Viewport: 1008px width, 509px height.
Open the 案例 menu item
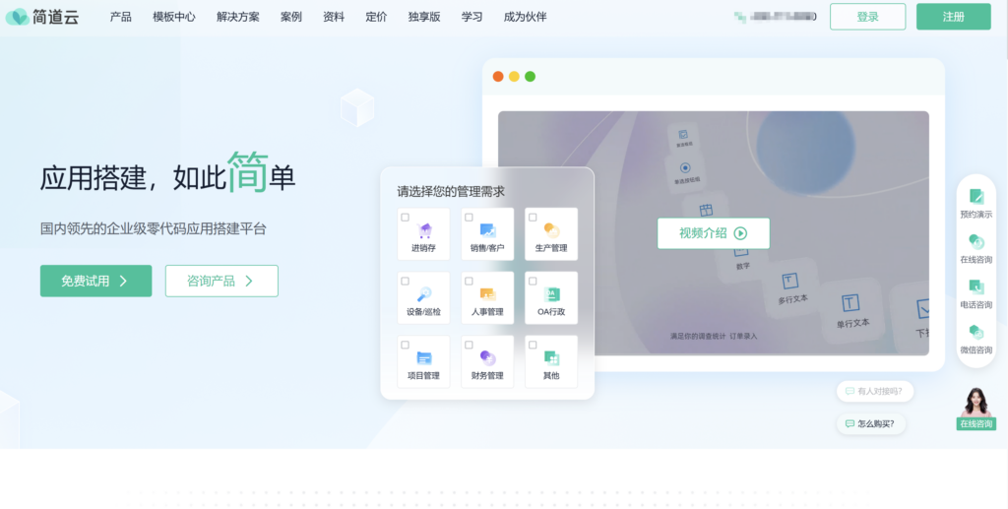[x=291, y=17]
